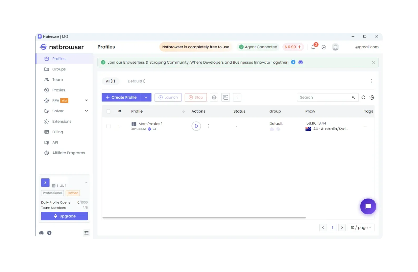This screenshot has height=272, width=418.
Task: Open the Telegram link in the banner
Action: (293, 62)
